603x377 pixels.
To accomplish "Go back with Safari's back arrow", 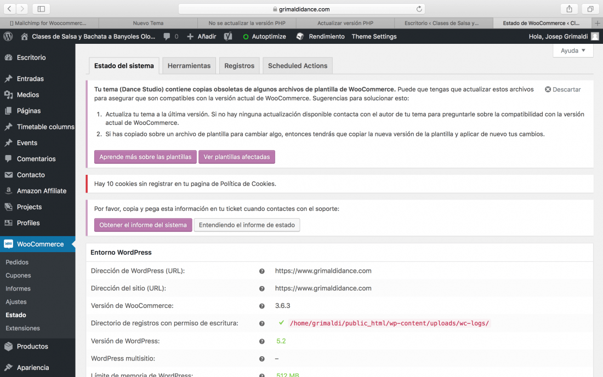I will [9, 8].
